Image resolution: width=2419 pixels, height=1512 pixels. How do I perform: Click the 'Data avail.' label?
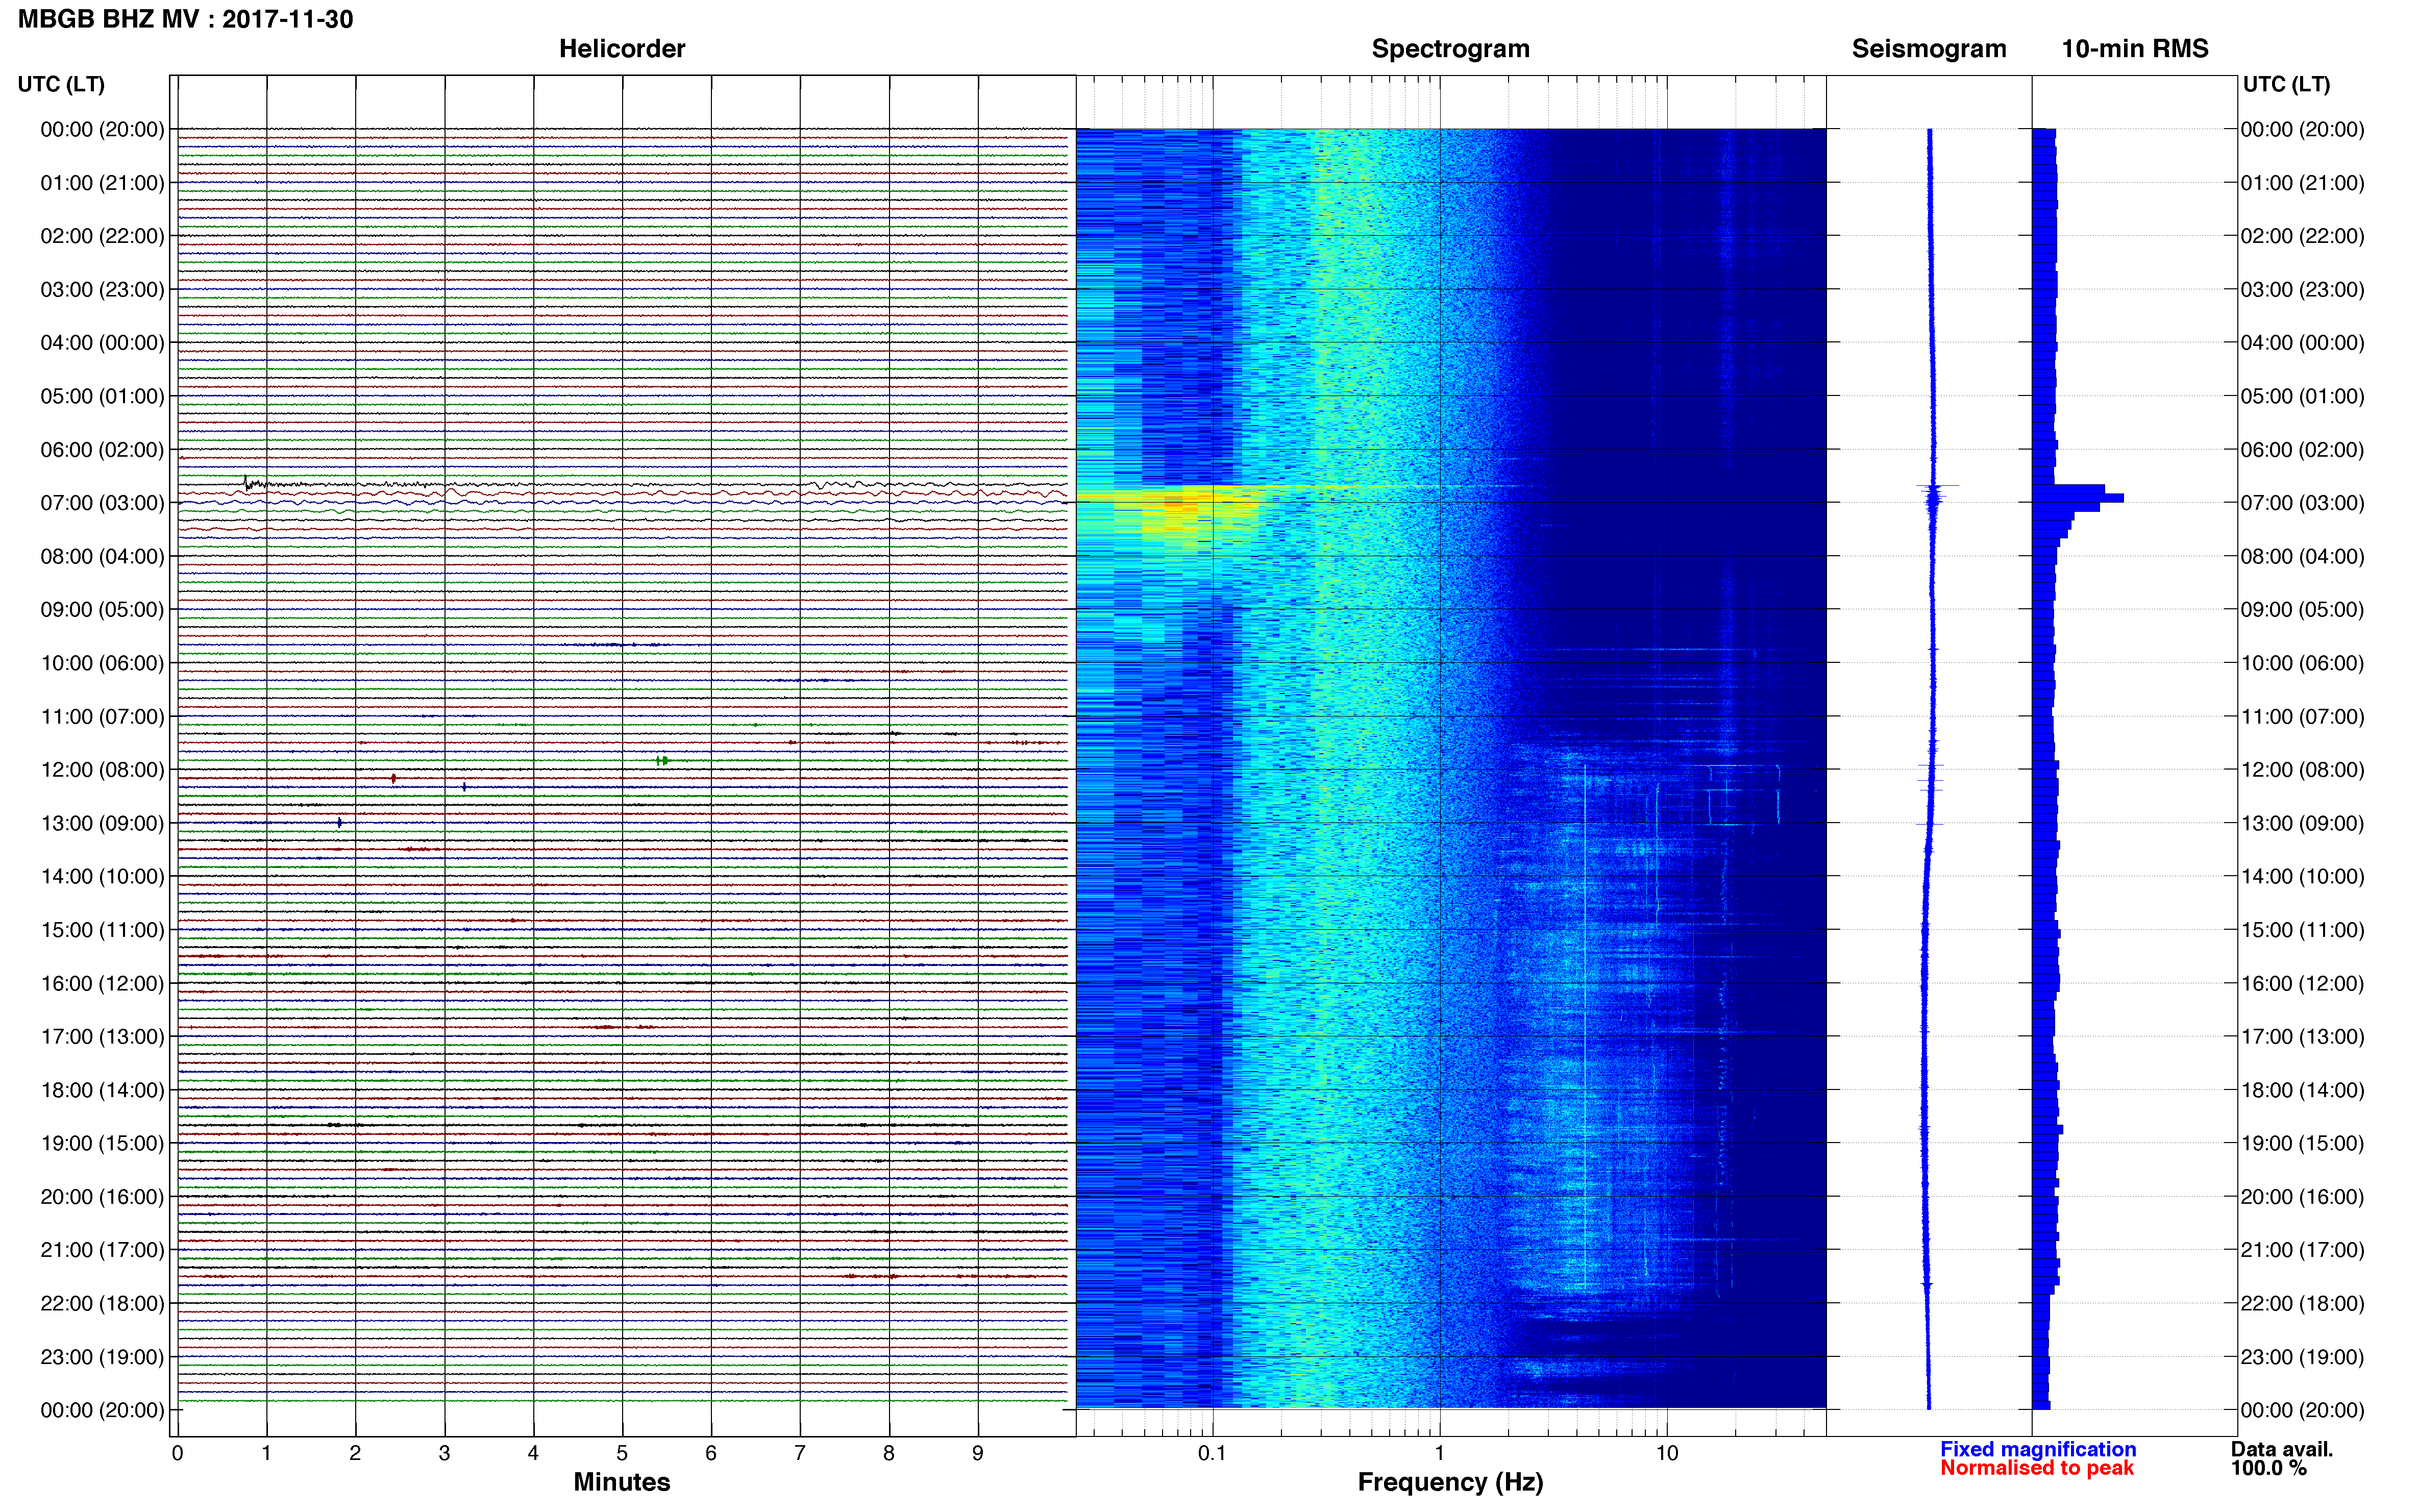[x=2282, y=1449]
